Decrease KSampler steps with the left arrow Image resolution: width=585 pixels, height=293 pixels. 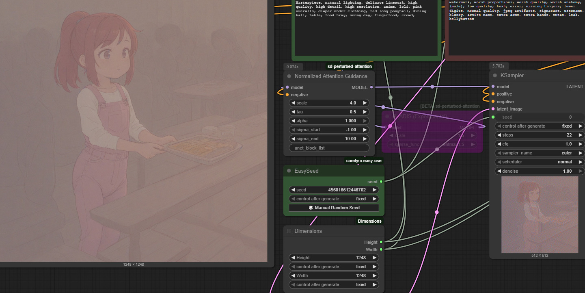tap(499, 135)
